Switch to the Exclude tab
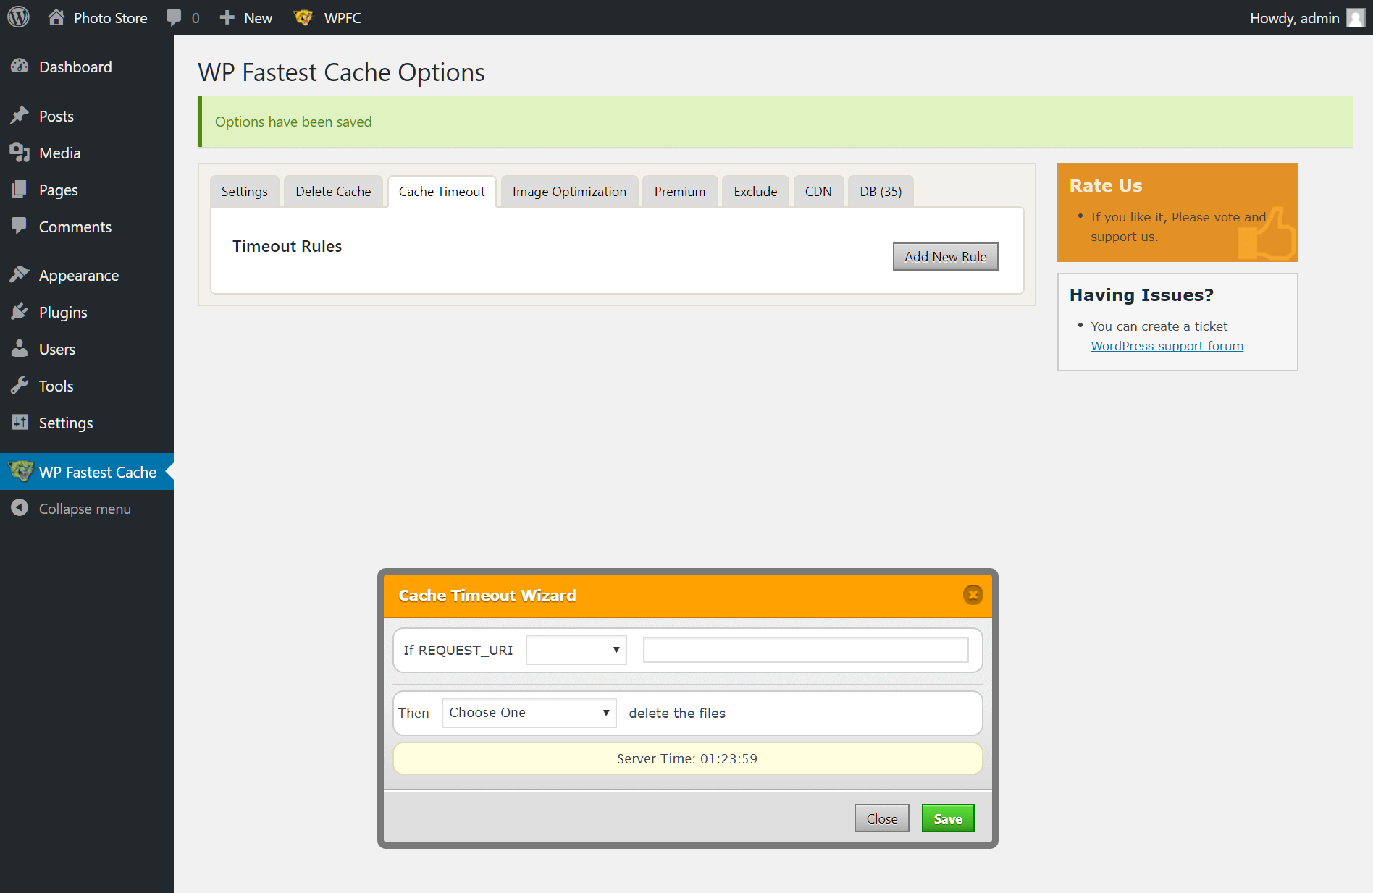The image size is (1373, 893). [x=755, y=192]
